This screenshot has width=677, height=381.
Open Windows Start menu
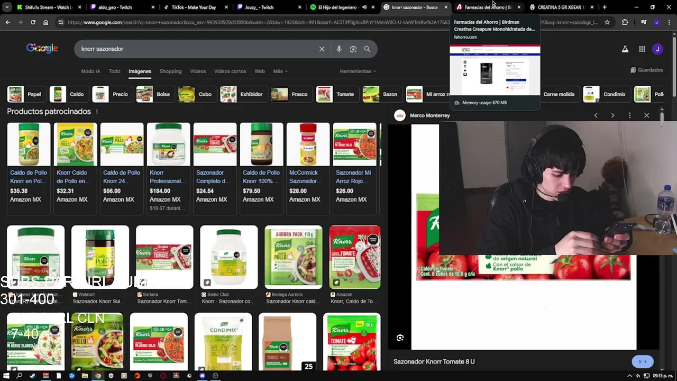tap(6, 376)
